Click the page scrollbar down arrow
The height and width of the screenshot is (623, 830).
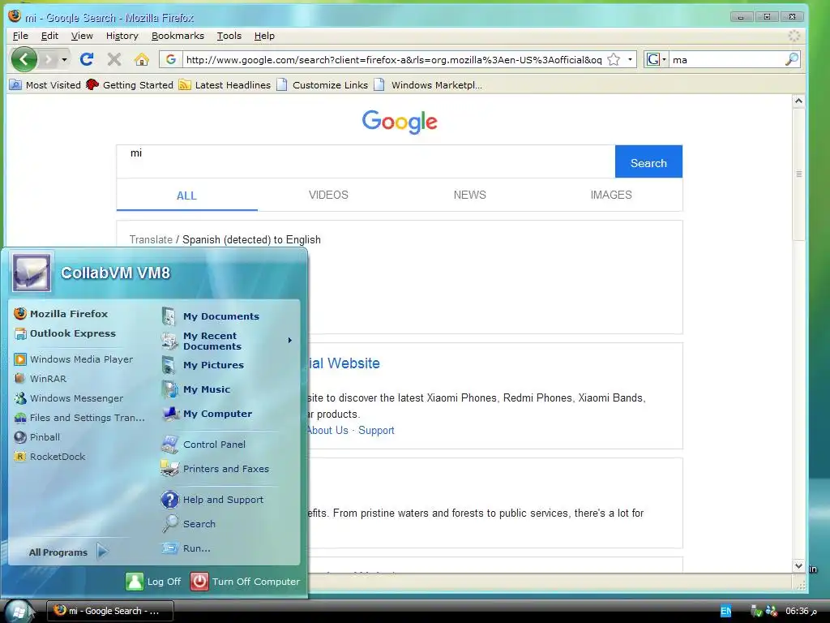(798, 565)
